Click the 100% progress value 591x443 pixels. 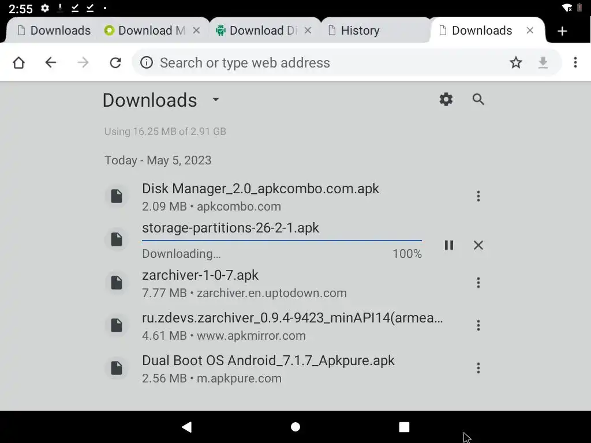pos(407,254)
